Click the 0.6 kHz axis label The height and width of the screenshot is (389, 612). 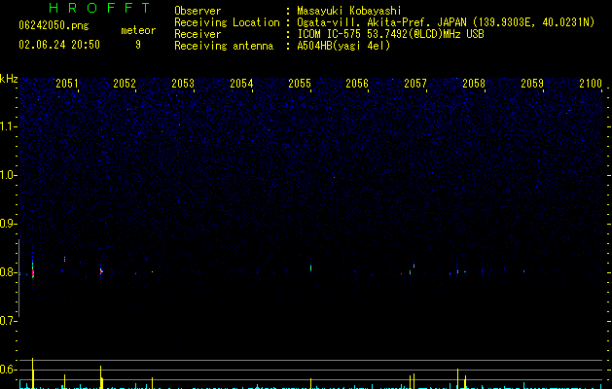8,370
